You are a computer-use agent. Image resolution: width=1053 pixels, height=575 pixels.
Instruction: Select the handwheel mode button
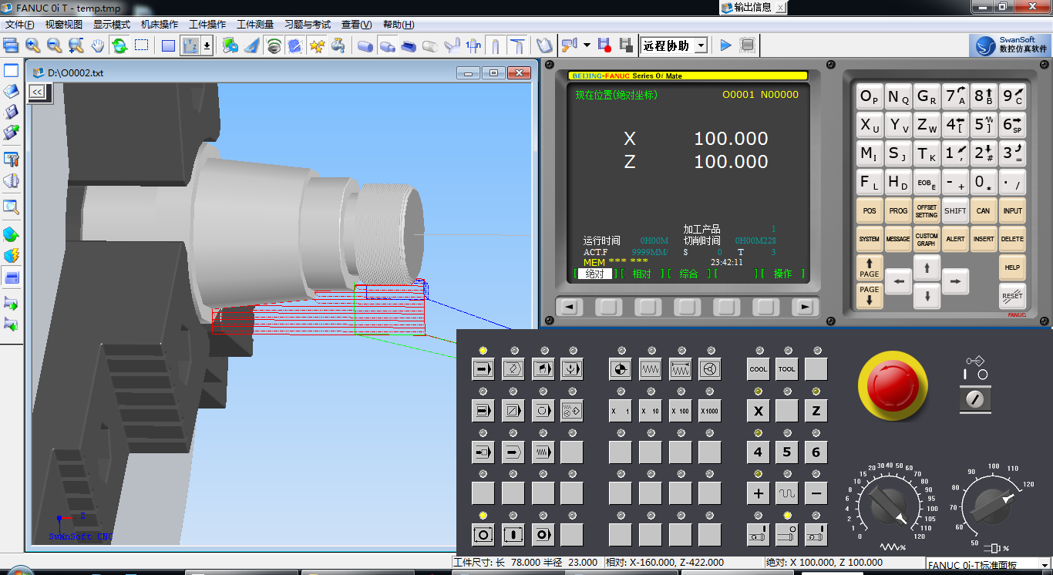(710, 369)
